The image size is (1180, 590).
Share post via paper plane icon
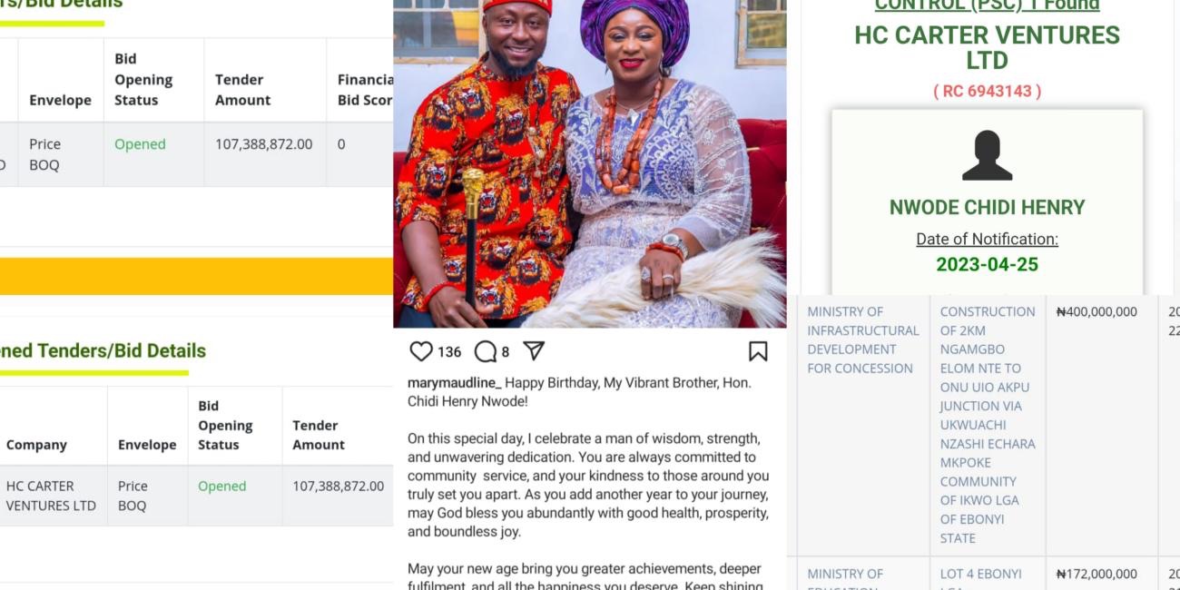[x=534, y=351]
